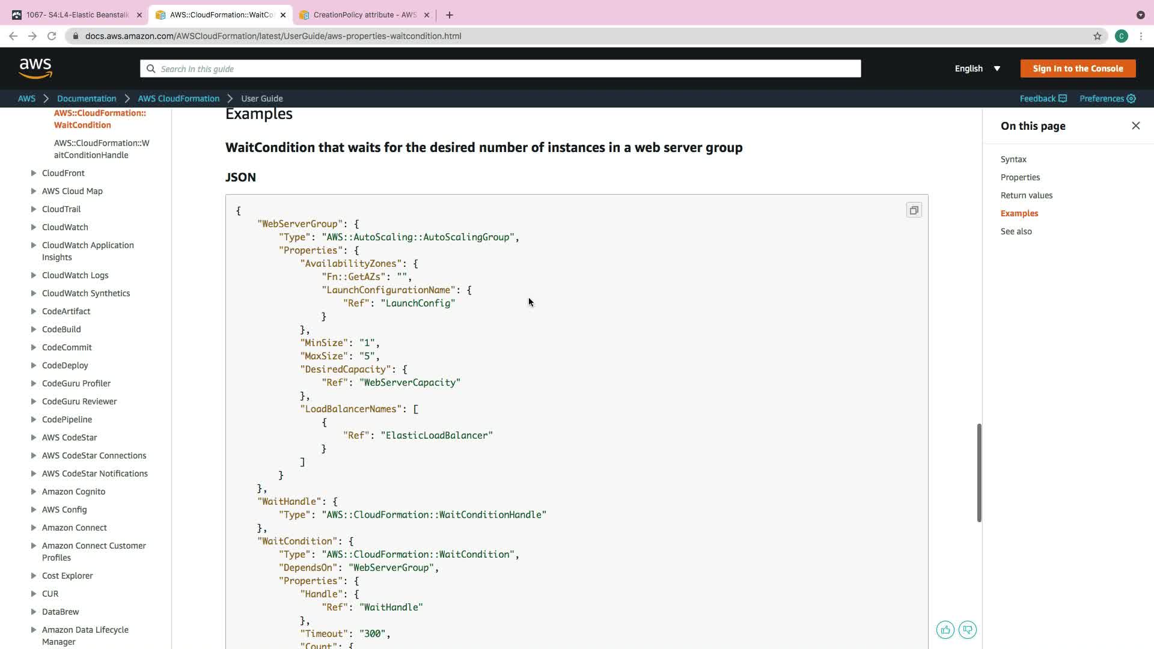
Task: Open the English language dropdown
Action: click(x=977, y=69)
